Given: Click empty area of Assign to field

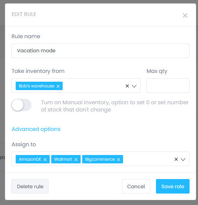Looking at the screenshot, I should tap(148, 159).
